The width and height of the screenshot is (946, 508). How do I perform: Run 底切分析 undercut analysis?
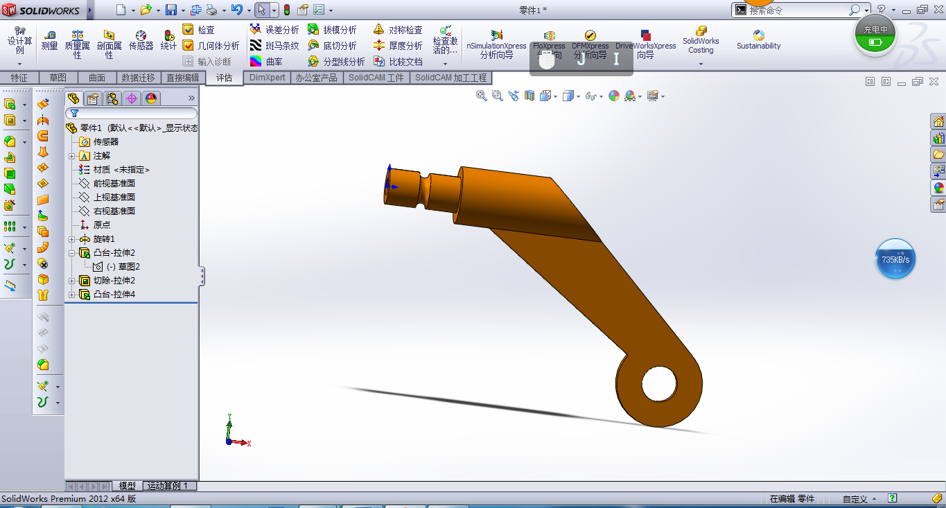331,46
